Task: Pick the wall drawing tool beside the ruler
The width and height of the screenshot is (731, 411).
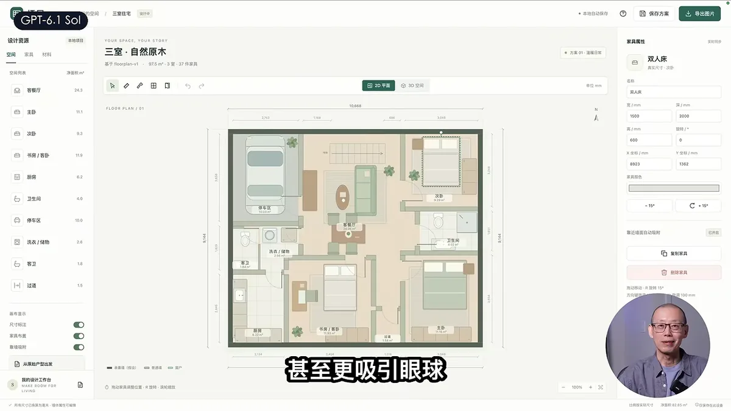Action: tap(139, 86)
